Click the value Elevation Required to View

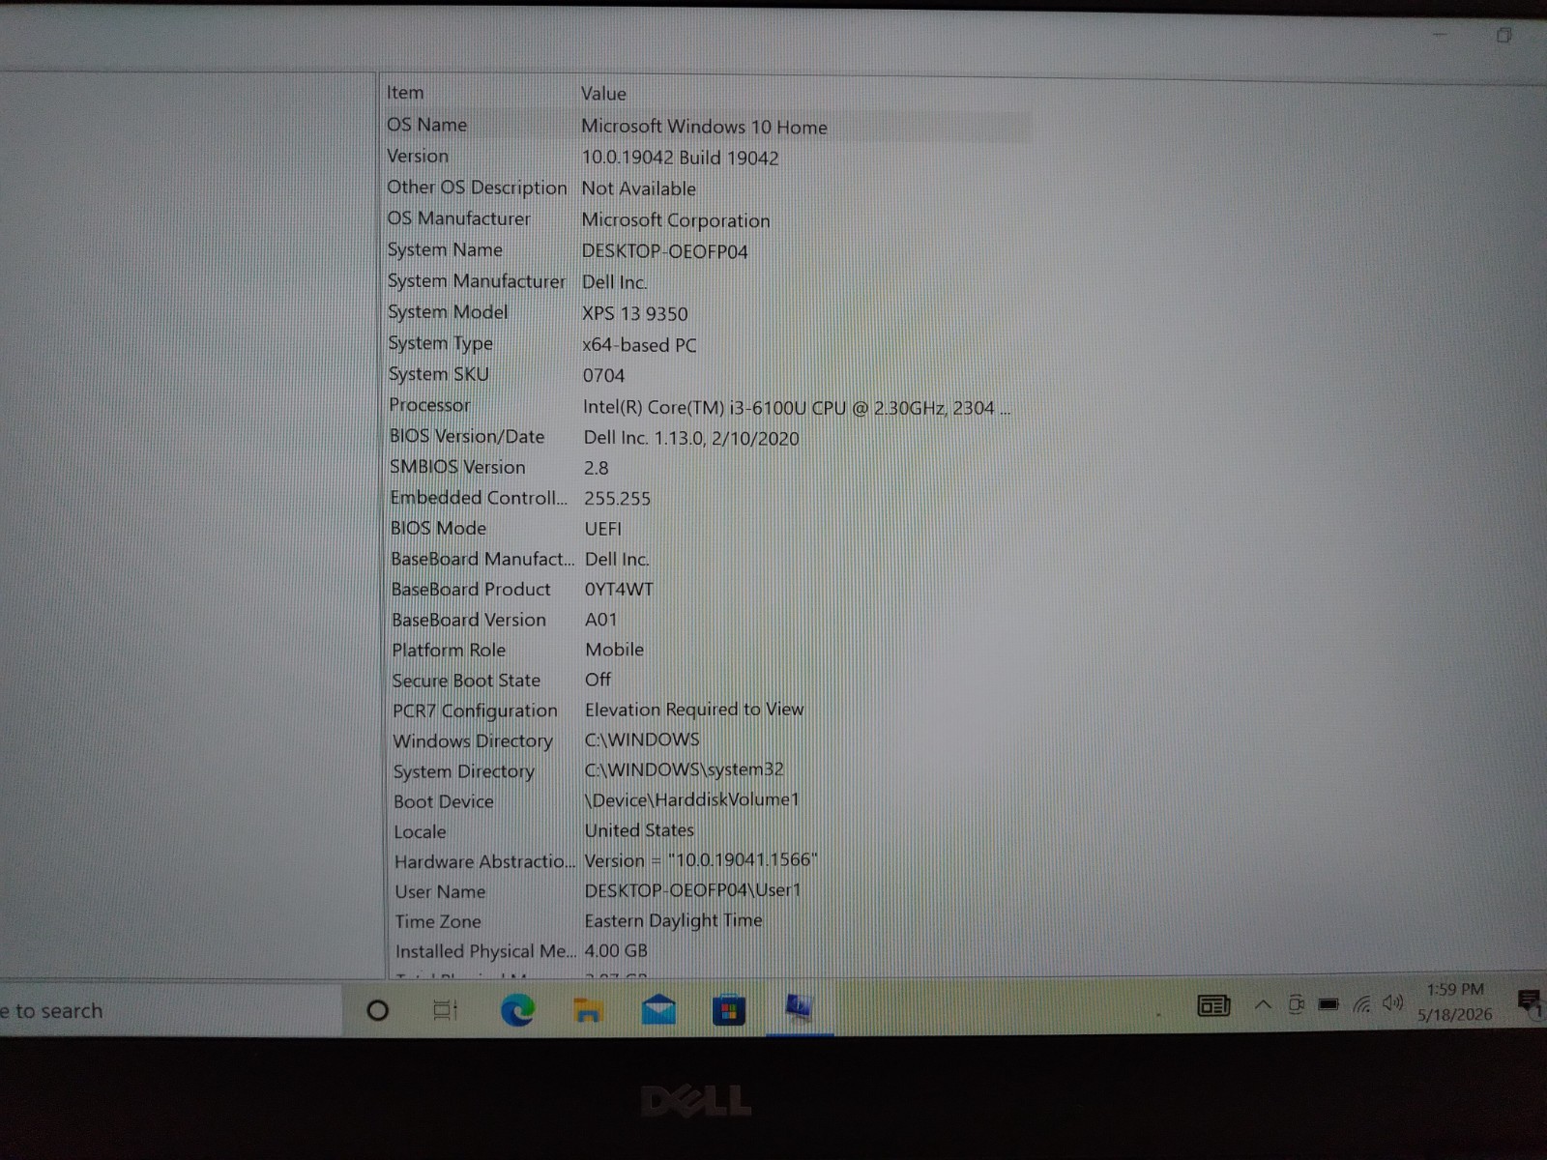point(694,710)
